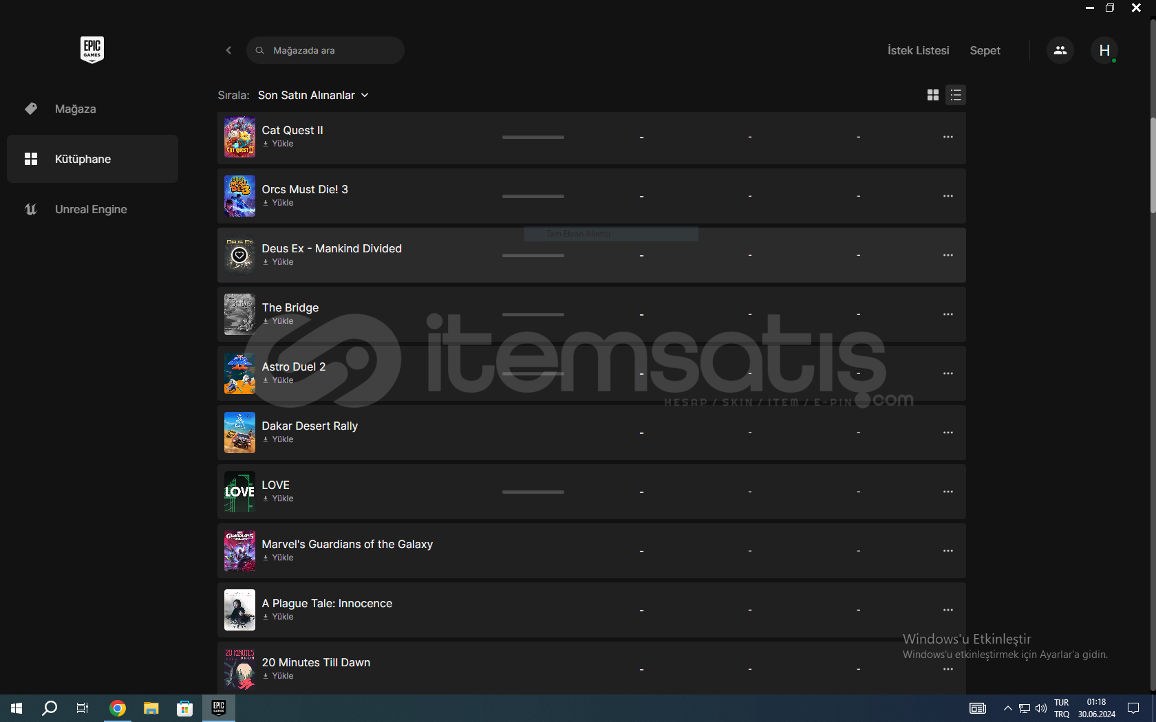Click the Orcs Must Die! 3 thumbnail
The image size is (1156, 722).
239,196
